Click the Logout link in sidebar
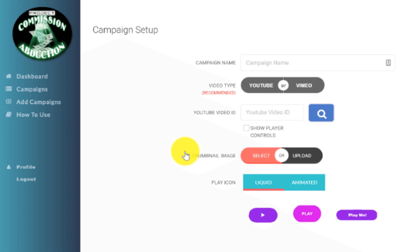This screenshot has width=409, height=252. coord(26,179)
